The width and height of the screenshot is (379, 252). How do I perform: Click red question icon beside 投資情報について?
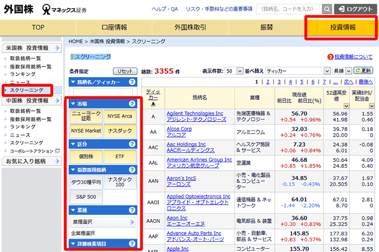click(330, 57)
